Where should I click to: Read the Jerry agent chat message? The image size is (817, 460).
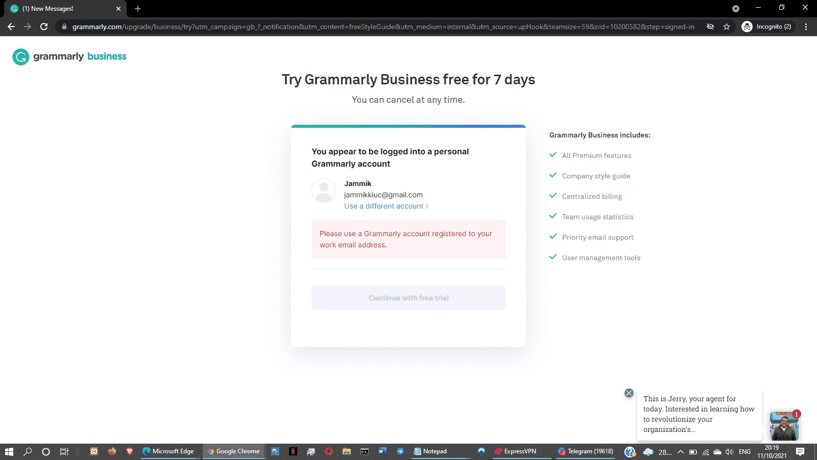tap(699, 414)
